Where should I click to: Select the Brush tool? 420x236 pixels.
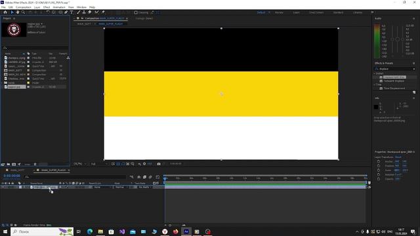pyautogui.click(x=79, y=12)
